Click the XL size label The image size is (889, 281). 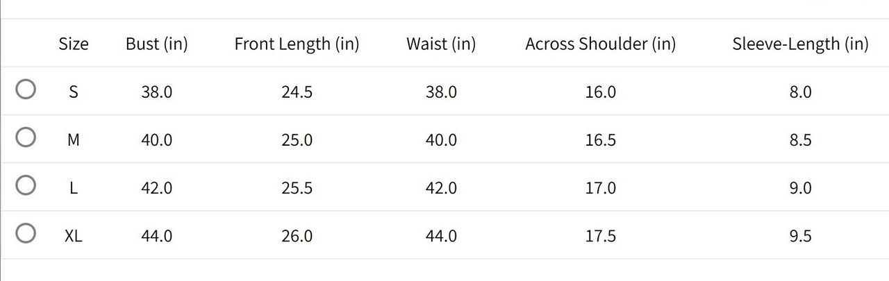pos(74,236)
